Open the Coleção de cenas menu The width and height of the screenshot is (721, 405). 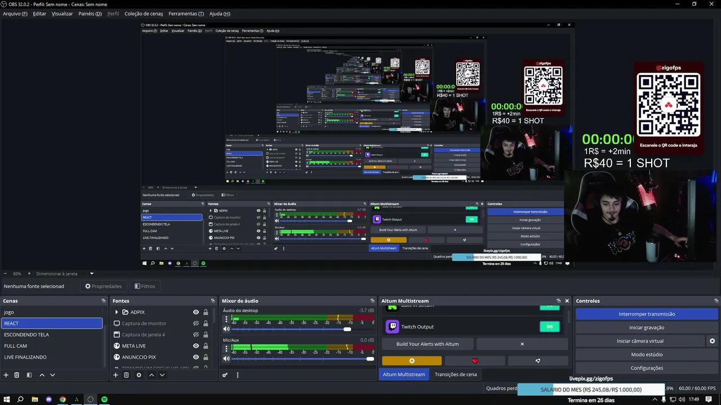(x=144, y=13)
